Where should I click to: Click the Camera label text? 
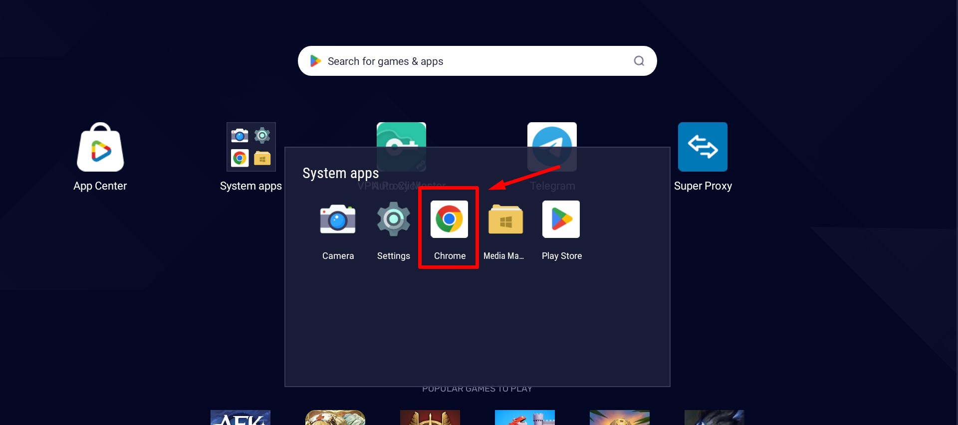[x=338, y=256]
